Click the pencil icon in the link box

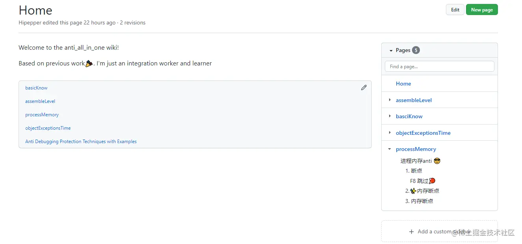coord(364,88)
